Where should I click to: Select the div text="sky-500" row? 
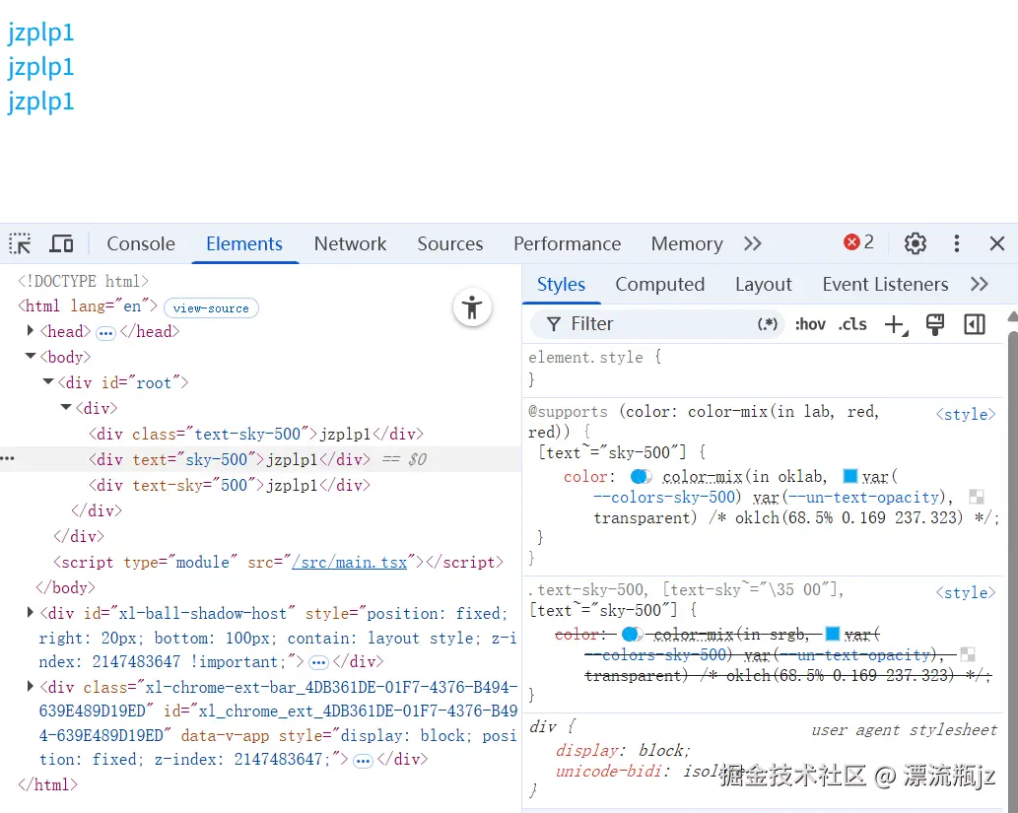tap(260, 459)
